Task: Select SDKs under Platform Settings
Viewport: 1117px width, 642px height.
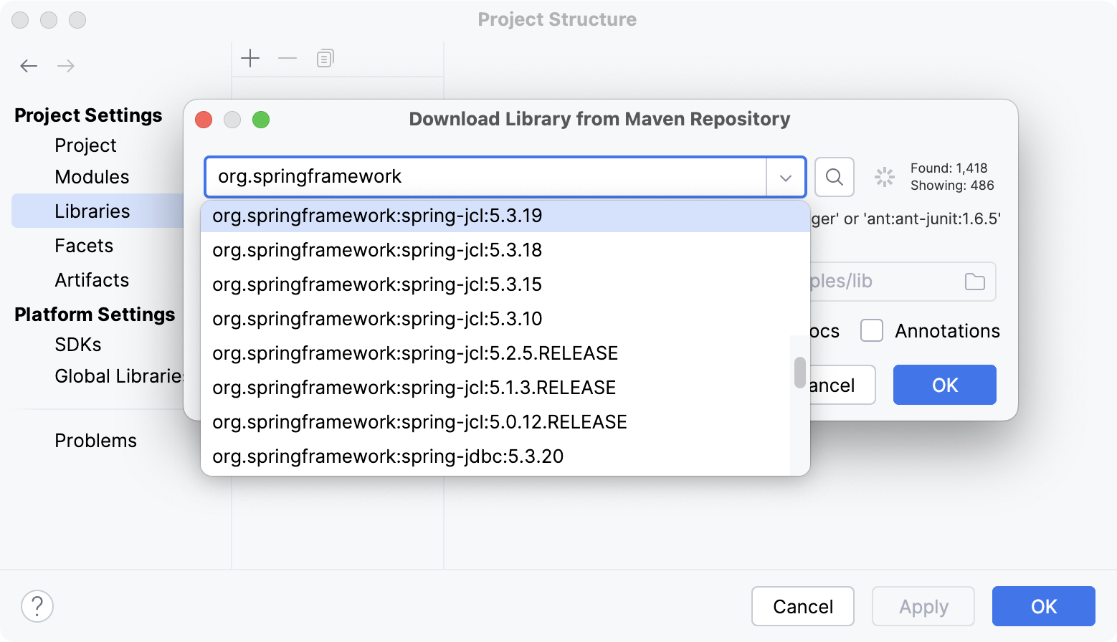Action: pyautogui.click(x=77, y=344)
